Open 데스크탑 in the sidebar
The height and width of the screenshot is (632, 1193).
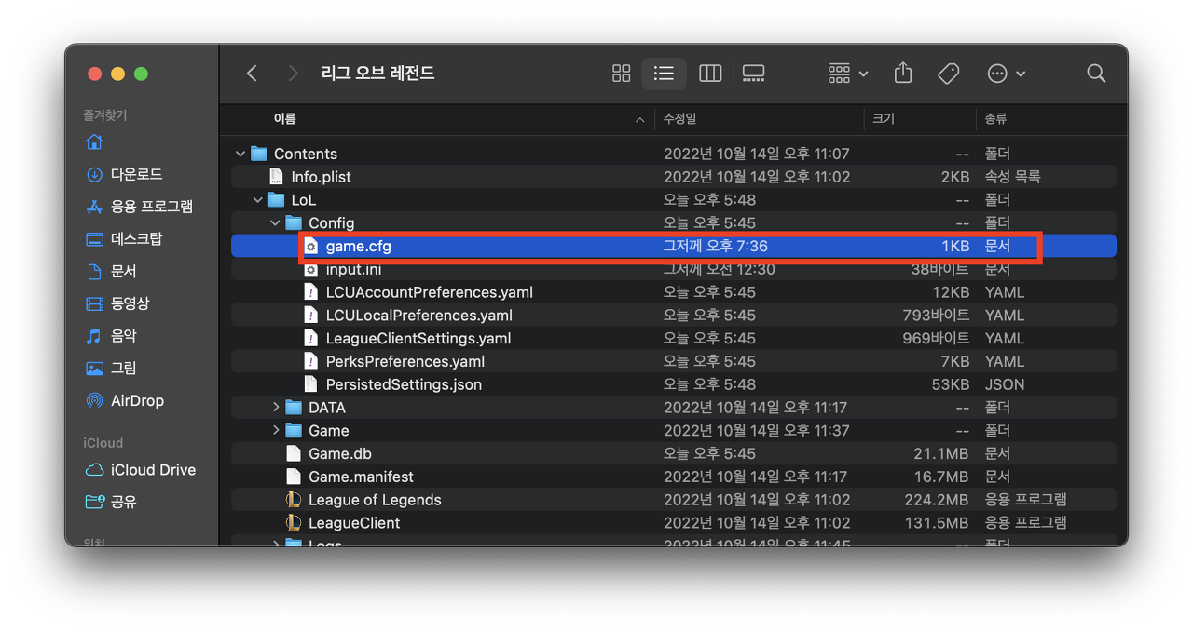(125, 239)
